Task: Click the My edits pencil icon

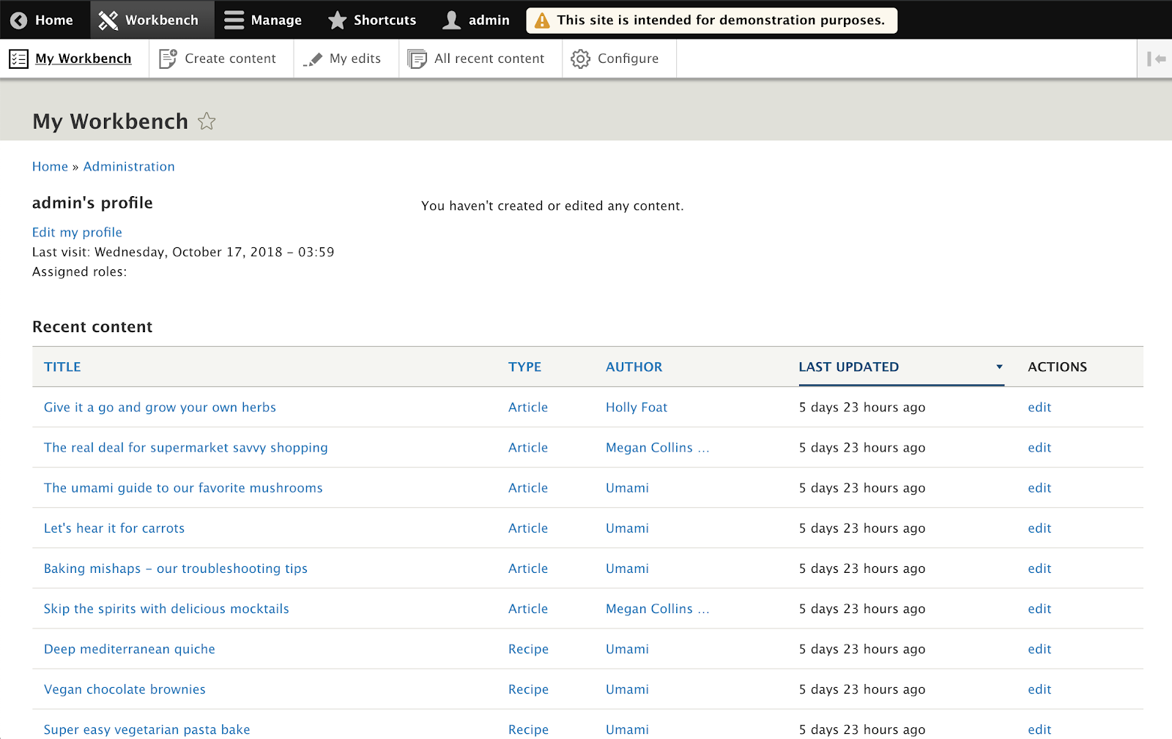Action: (x=313, y=59)
